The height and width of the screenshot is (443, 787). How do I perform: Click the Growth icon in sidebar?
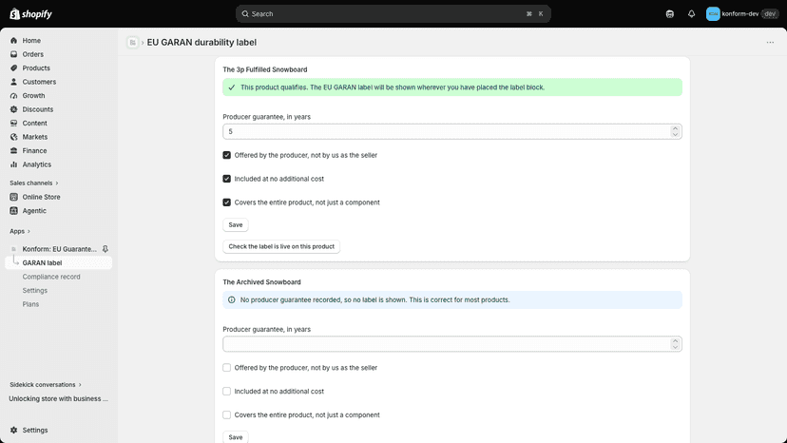tap(13, 95)
